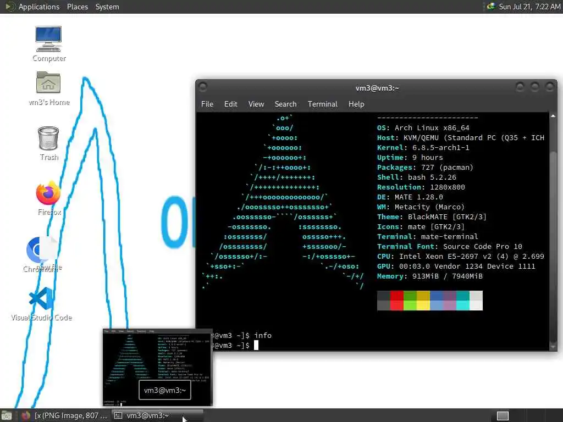This screenshot has height=422, width=563.
Task: Click the 'Theme: BlackMATE [GTK2/3]' line
Action: pyautogui.click(x=432, y=216)
